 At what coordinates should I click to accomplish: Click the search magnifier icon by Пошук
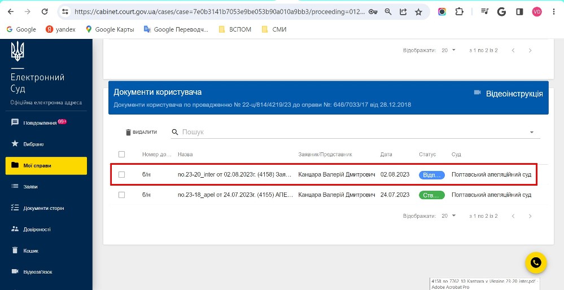pyautogui.click(x=175, y=132)
